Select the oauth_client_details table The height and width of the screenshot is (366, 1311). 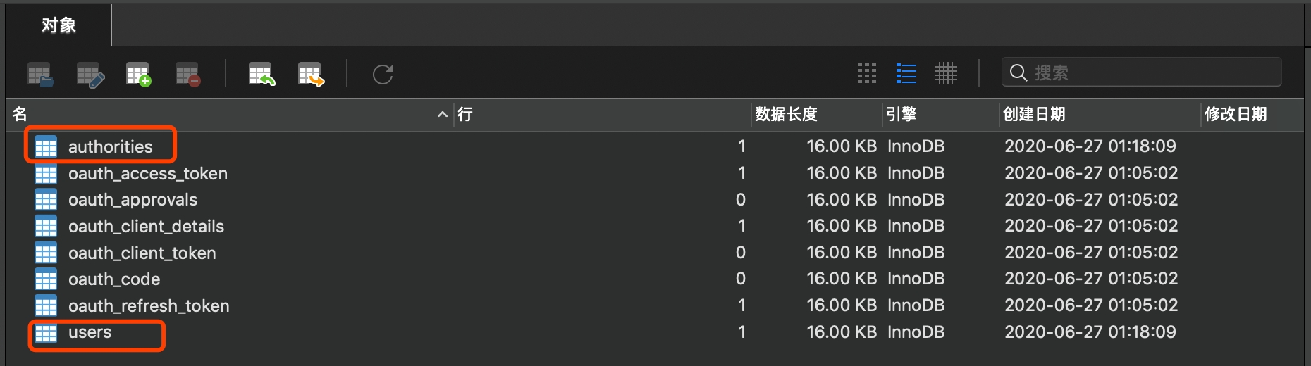tap(146, 227)
